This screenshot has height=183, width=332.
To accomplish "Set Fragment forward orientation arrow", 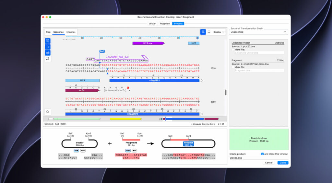I will pyautogui.click(x=128, y=151).
